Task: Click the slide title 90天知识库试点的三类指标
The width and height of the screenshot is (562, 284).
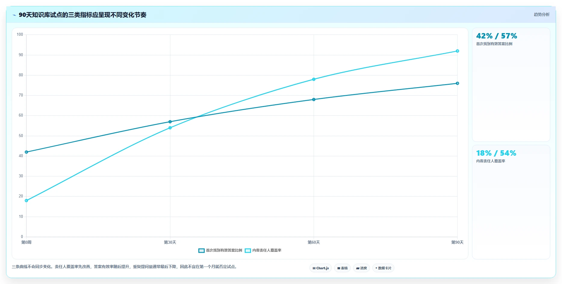Action: [82, 15]
